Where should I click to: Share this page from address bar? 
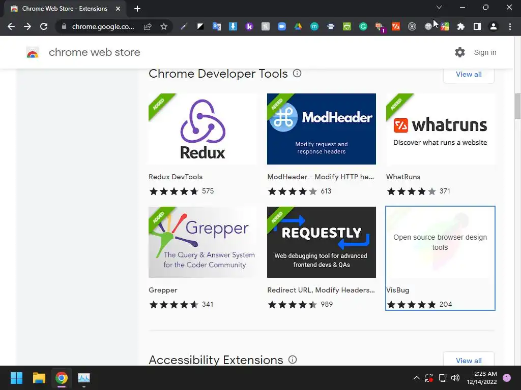coord(148,26)
